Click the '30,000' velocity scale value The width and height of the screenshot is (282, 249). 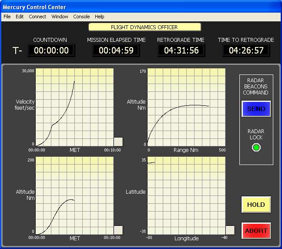(28, 71)
